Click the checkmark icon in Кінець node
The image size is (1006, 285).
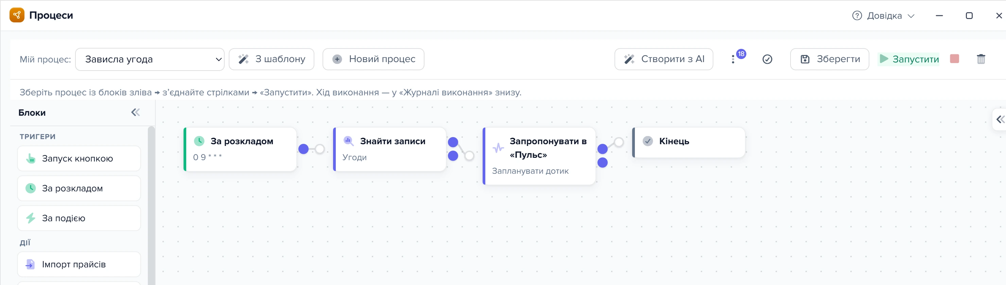coord(648,141)
